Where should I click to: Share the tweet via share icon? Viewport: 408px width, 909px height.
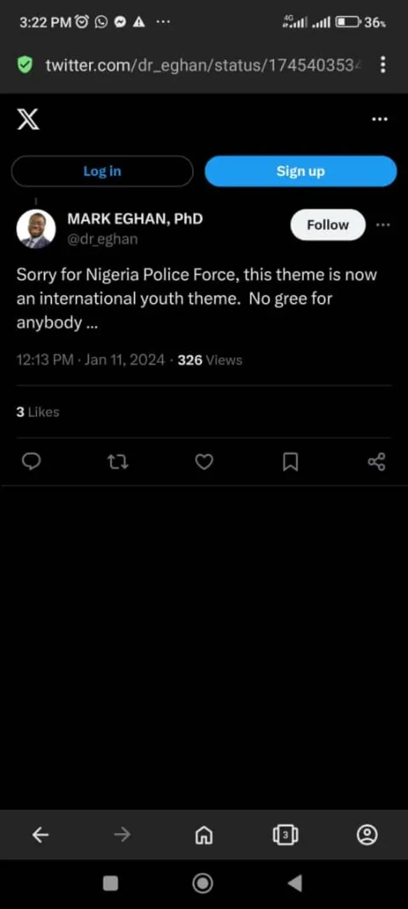377,461
